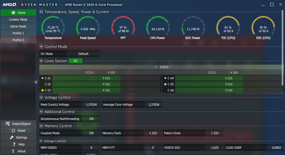Screen dimensions: 285x155
Task: Toggle Simultaneous Multithreading ON value
Action: click(x=91, y=119)
